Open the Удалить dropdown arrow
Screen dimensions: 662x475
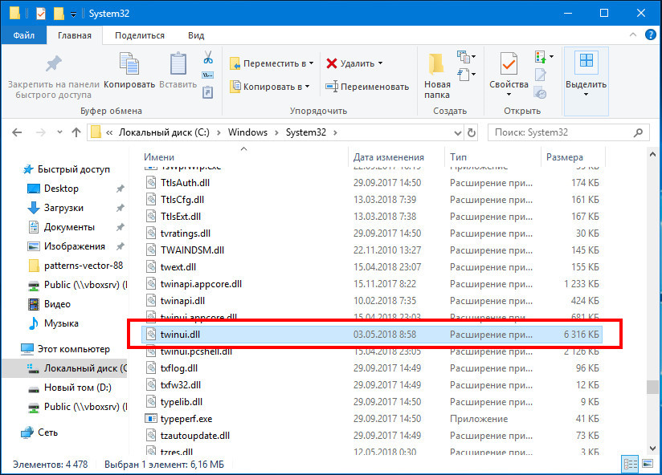[x=380, y=63]
